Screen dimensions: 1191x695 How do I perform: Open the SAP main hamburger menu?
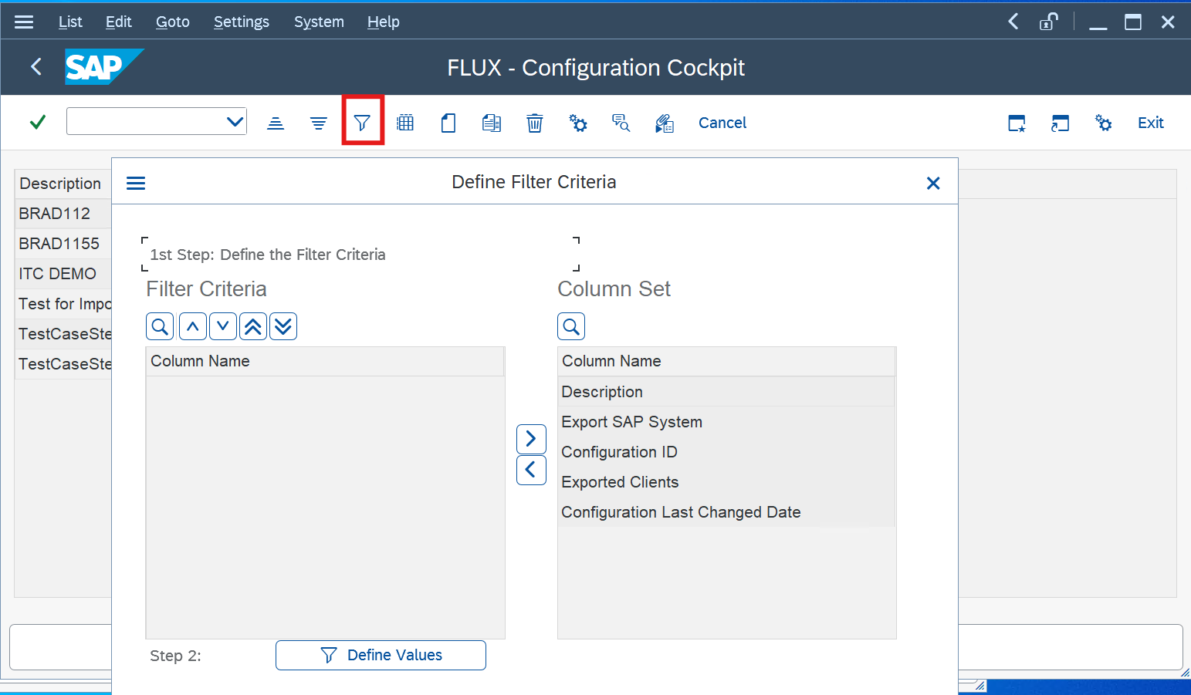[x=24, y=22]
